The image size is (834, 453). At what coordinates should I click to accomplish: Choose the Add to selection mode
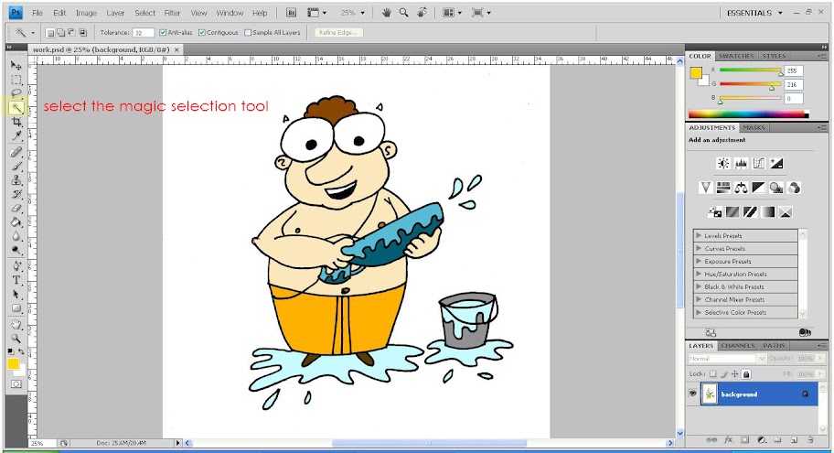tap(61, 32)
